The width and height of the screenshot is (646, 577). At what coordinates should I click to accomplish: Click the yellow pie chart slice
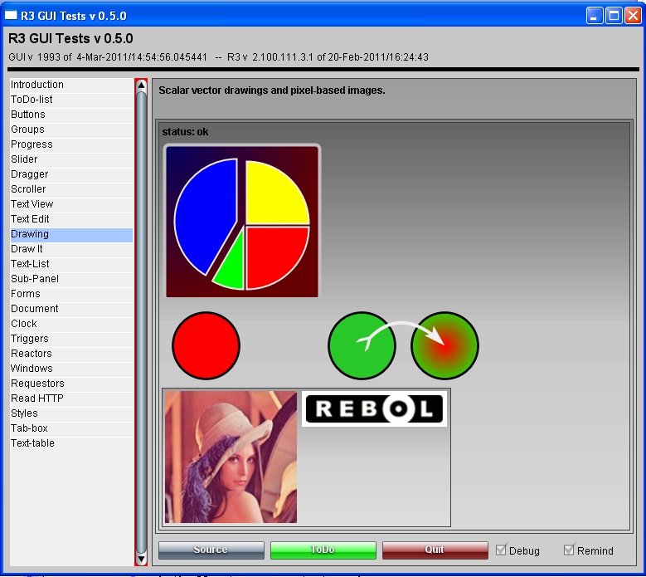(x=274, y=198)
